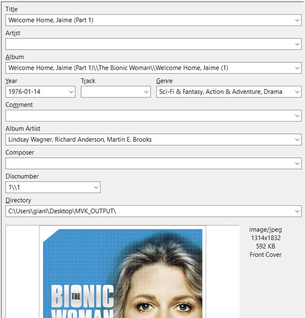Expand the Genre dropdown arrow
This screenshot has width=305, height=318.
(297, 92)
